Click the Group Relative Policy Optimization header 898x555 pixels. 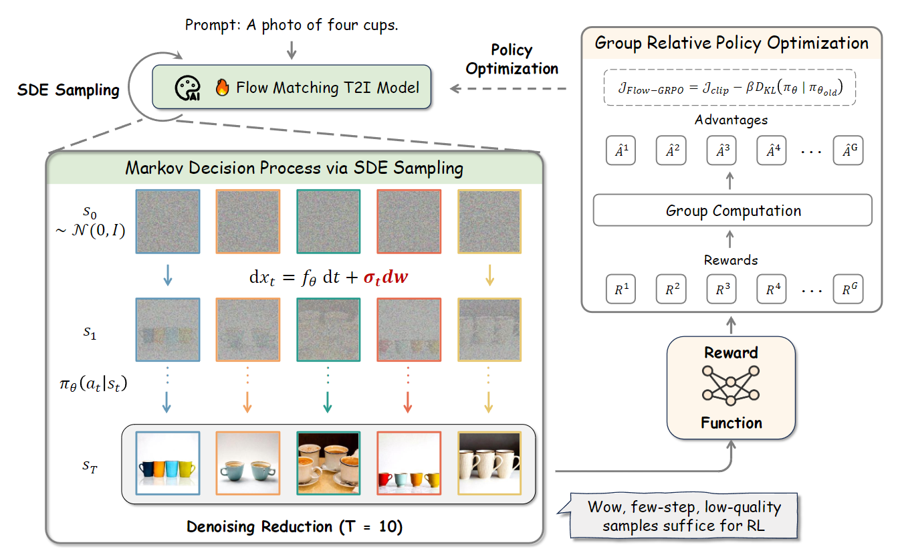732,43
